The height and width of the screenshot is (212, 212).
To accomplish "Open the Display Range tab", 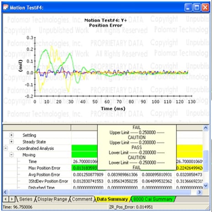I will coord(52,199).
